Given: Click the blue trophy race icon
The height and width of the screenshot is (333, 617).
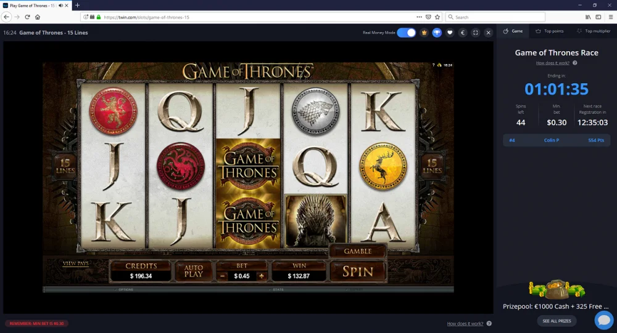Looking at the screenshot, I should tap(437, 33).
